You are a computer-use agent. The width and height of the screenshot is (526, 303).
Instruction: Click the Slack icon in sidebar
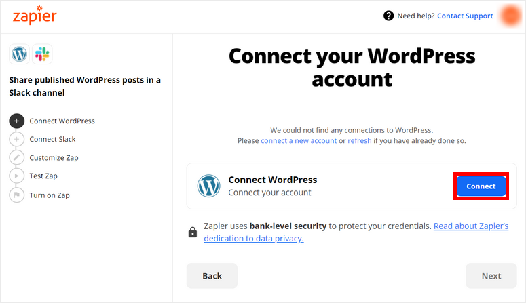click(x=42, y=54)
